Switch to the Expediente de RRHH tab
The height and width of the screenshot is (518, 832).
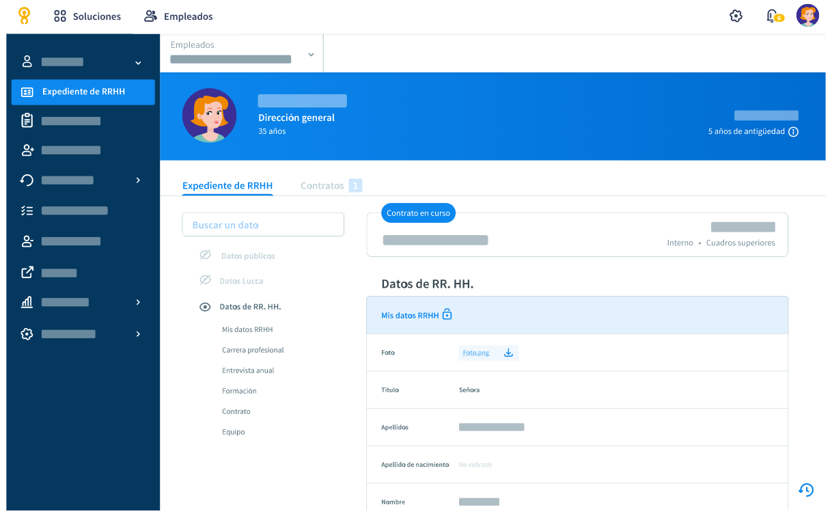(227, 185)
